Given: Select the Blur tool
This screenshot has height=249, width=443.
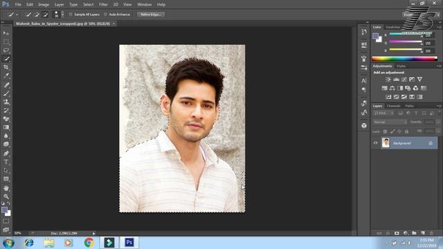Looking at the screenshot, I should coord(6,136).
